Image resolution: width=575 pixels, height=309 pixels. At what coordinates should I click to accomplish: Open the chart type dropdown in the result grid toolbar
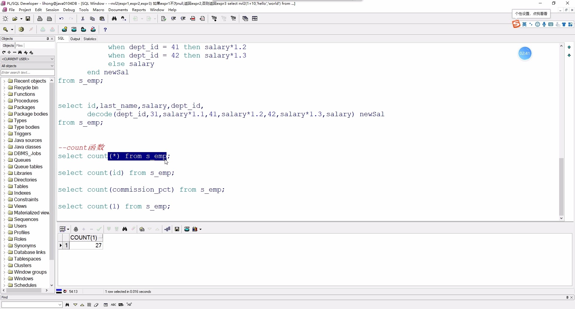tap(200, 229)
